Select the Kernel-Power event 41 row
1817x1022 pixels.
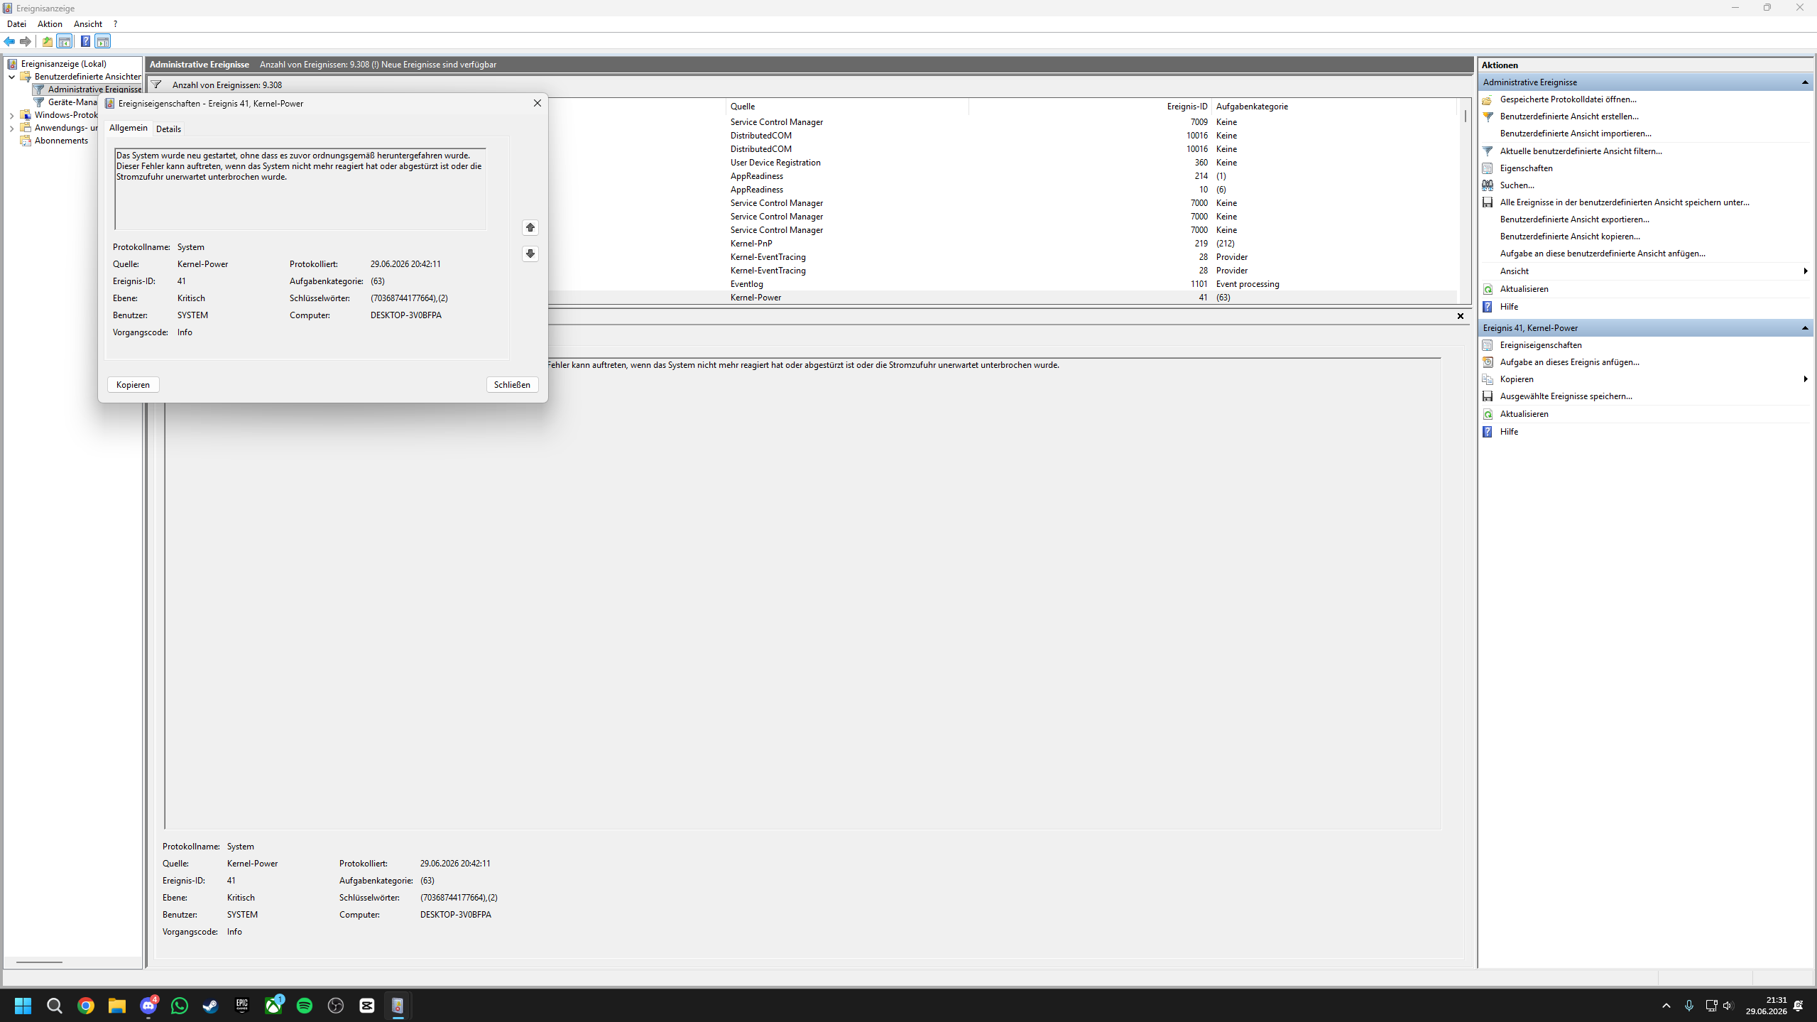(x=1003, y=298)
